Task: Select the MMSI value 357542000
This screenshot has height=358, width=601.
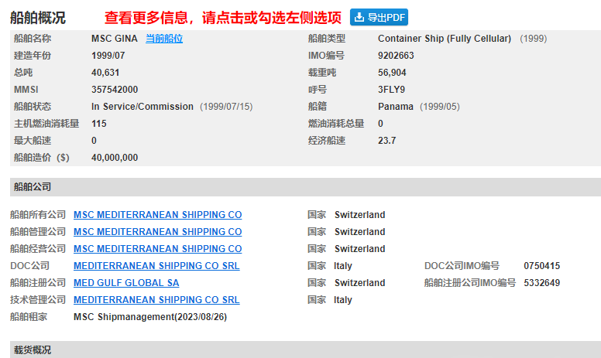Action: point(115,90)
